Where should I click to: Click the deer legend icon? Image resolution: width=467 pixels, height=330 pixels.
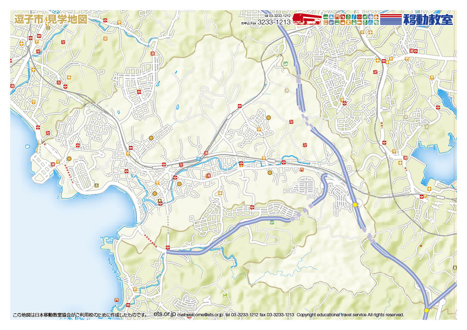[x=365, y=17]
